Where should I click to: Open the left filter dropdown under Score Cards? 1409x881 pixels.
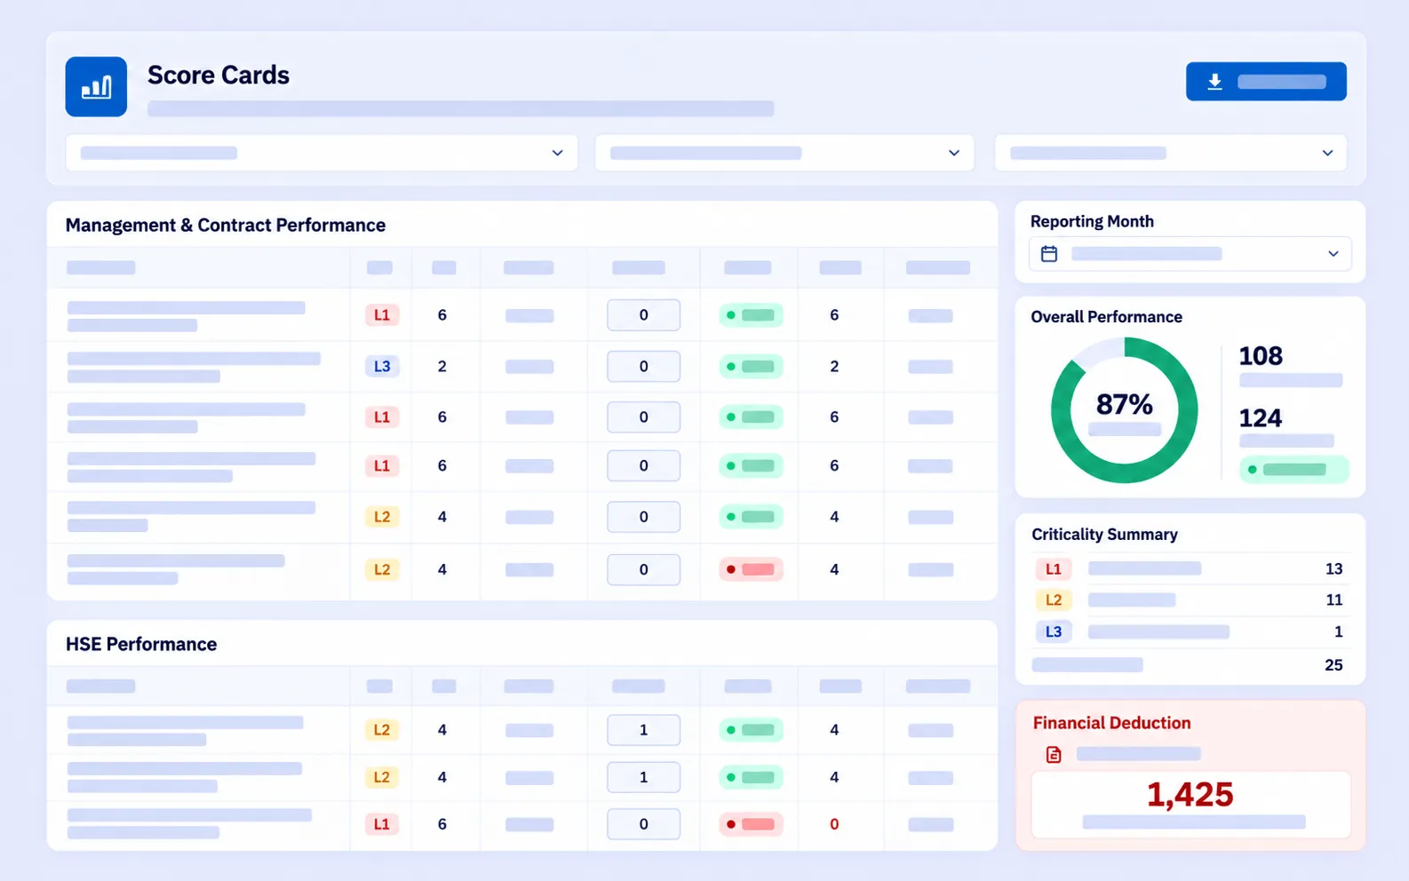tap(322, 153)
